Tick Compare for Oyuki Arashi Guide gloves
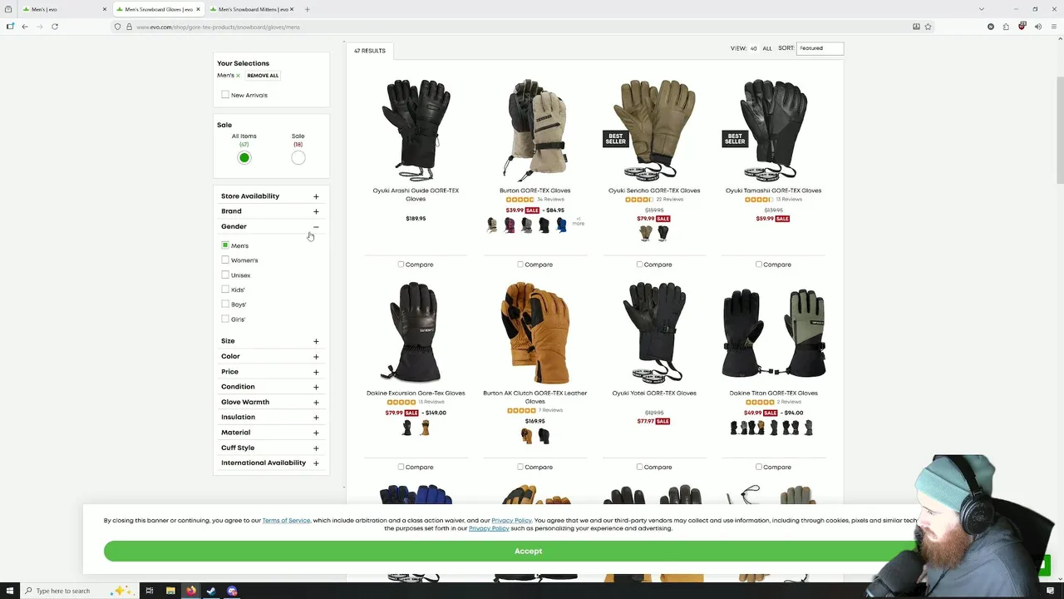The image size is (1064, 599). coord(401,265)
